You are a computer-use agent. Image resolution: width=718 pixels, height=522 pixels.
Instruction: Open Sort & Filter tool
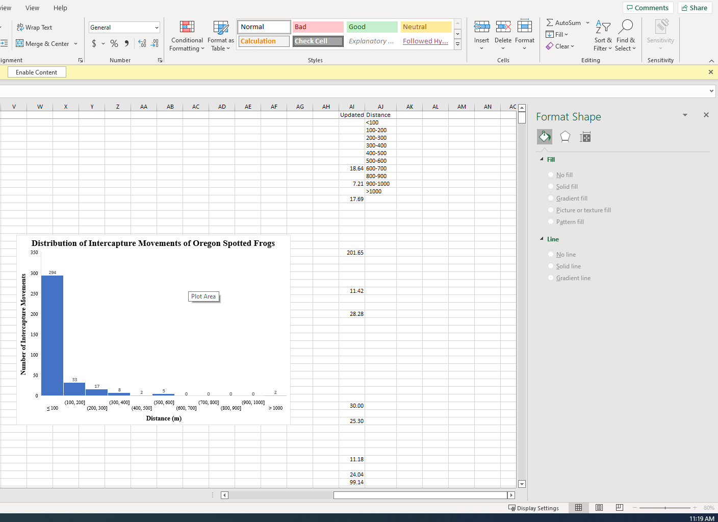click(603, 36)
